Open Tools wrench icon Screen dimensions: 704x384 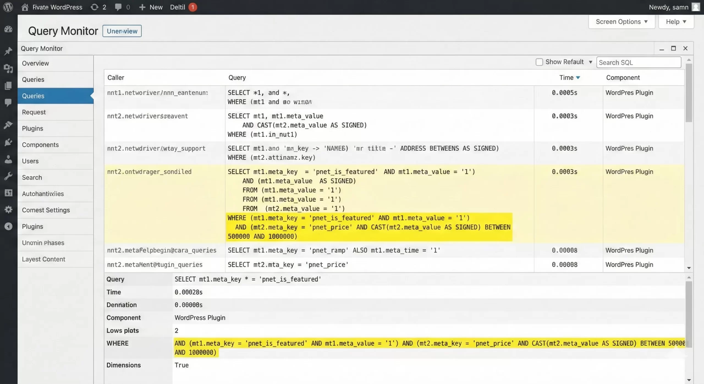tap(8, 176)
